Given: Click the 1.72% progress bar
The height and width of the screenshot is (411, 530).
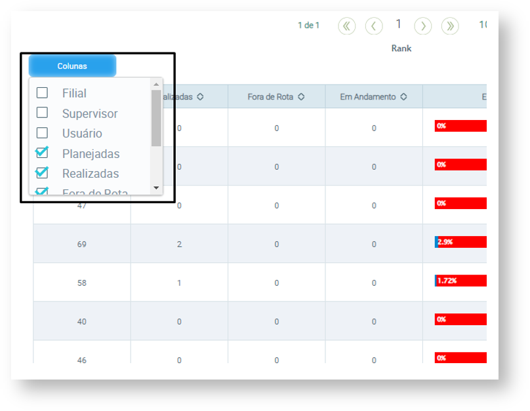Looking at the screenshot, I should 460,281.
